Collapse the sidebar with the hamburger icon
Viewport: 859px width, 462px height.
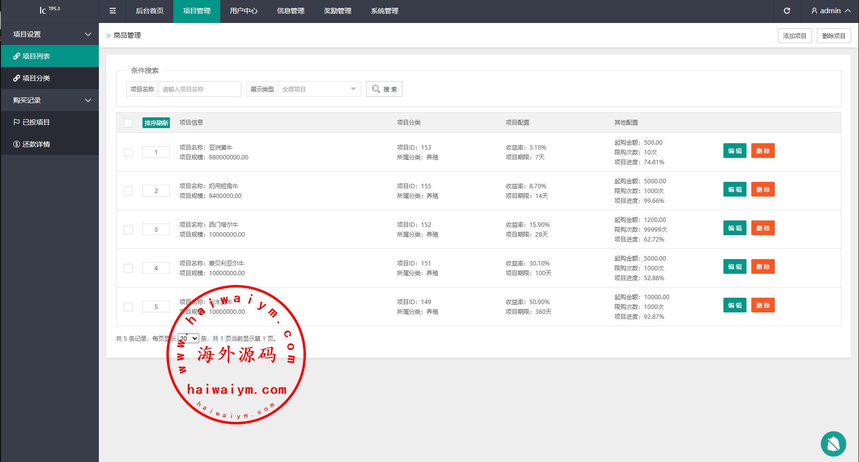click(x=113, y=11)
